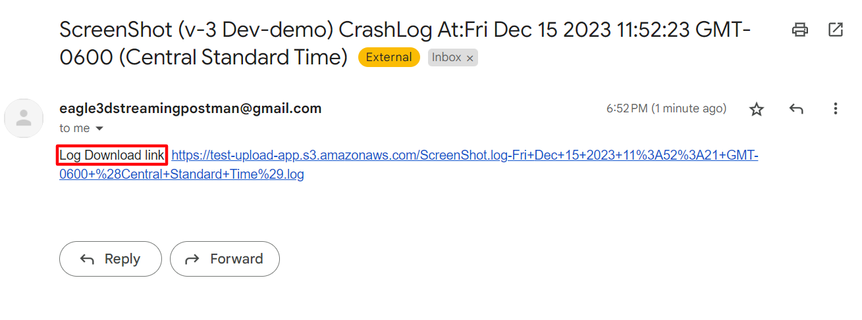This screenshot has height=320, width=862.
Task: Open the test-upload-app.s3.amazonaws.com log link
Action: (464, 156)
